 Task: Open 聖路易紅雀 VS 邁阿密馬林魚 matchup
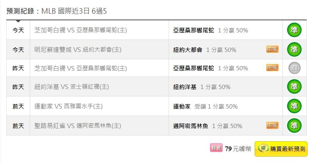tap(77, 126)
